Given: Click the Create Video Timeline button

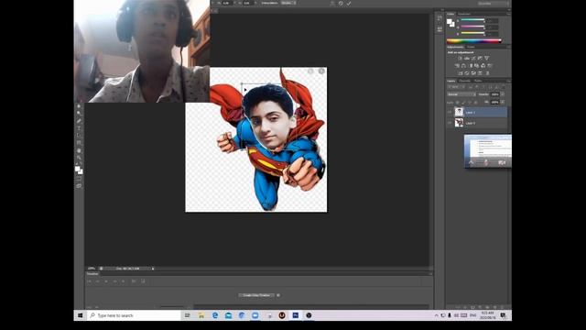Looking at the screenshot, I should tap(256, 295).
